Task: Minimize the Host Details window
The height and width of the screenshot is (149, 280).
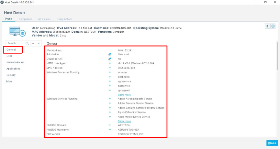Action: click(x=256, y=2)
